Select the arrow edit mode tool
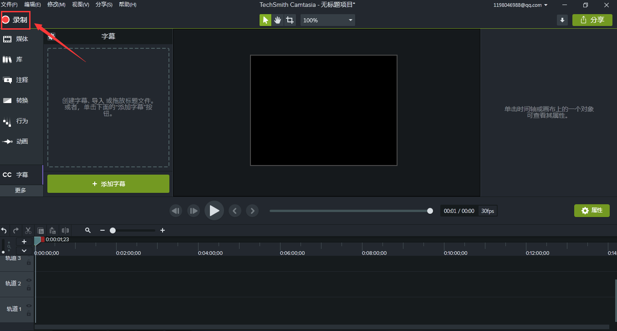 coord(265,20)
